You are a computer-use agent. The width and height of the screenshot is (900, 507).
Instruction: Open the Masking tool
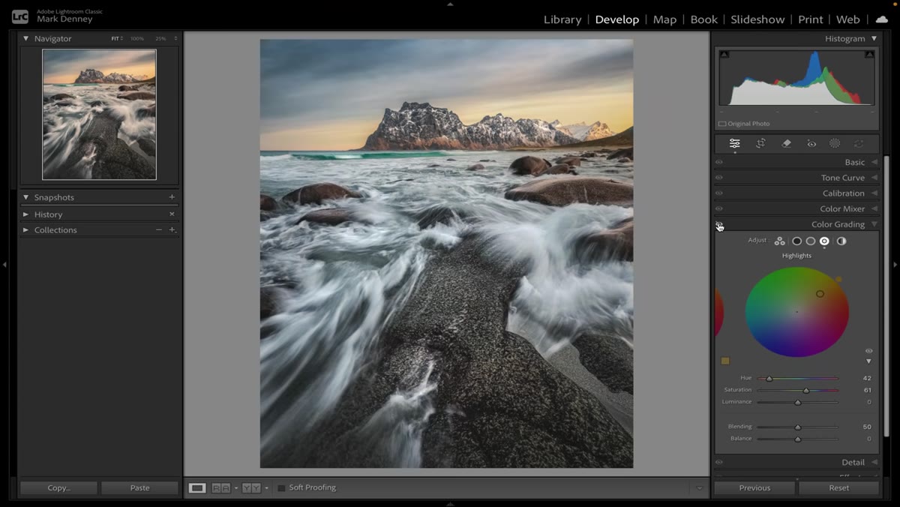click(835, 143)
